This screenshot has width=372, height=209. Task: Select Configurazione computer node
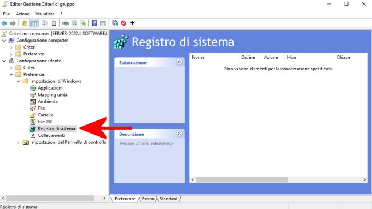tap(42, 40)
